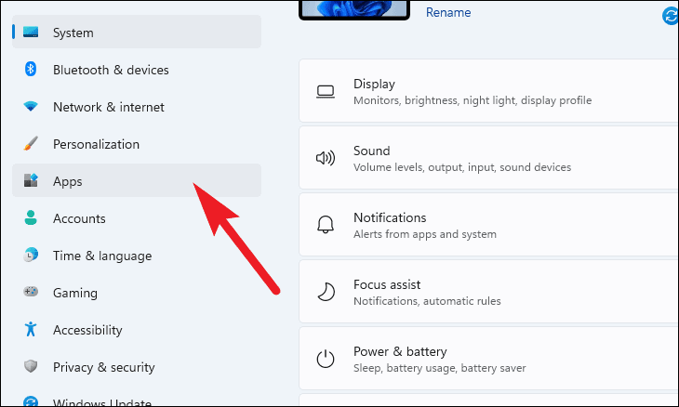The height and width of the screenshot is (407, 679).
Task: Click 'Volume levels, output, input, sound devices' text
Action: tap(462, 167)
